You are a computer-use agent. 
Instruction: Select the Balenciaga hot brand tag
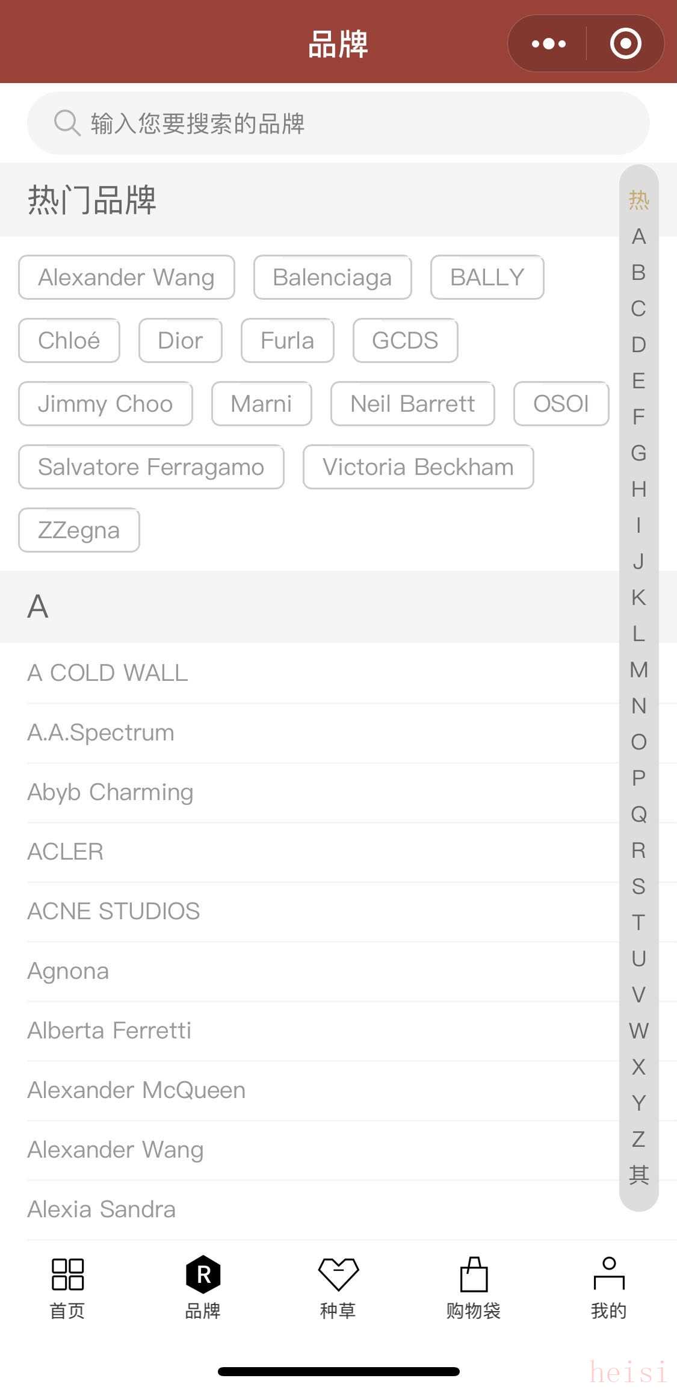pos(332,278)
